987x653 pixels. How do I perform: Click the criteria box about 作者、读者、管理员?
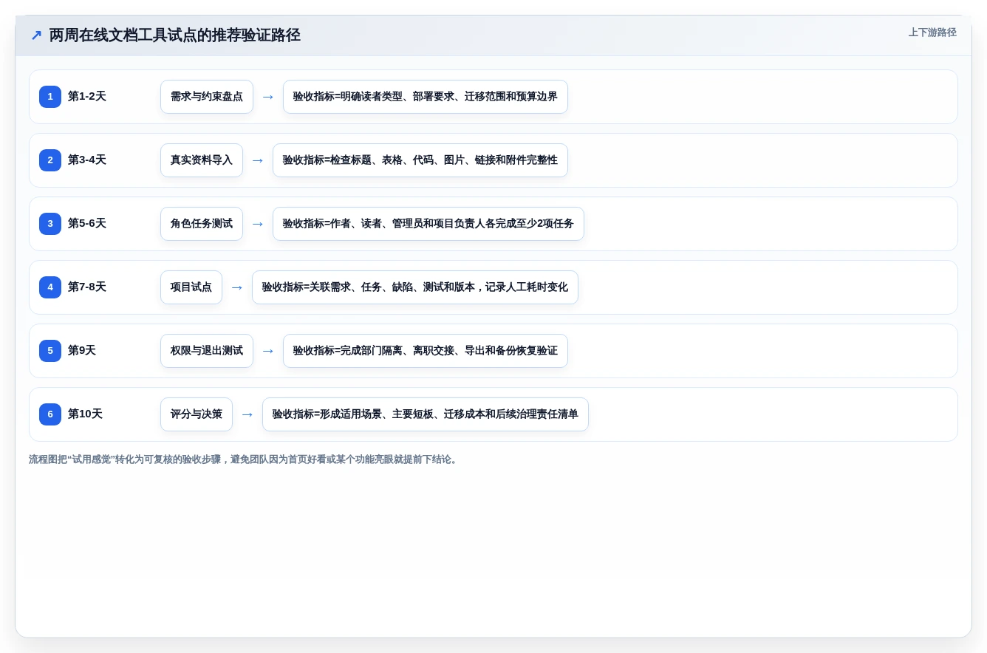tap(428, 224)
